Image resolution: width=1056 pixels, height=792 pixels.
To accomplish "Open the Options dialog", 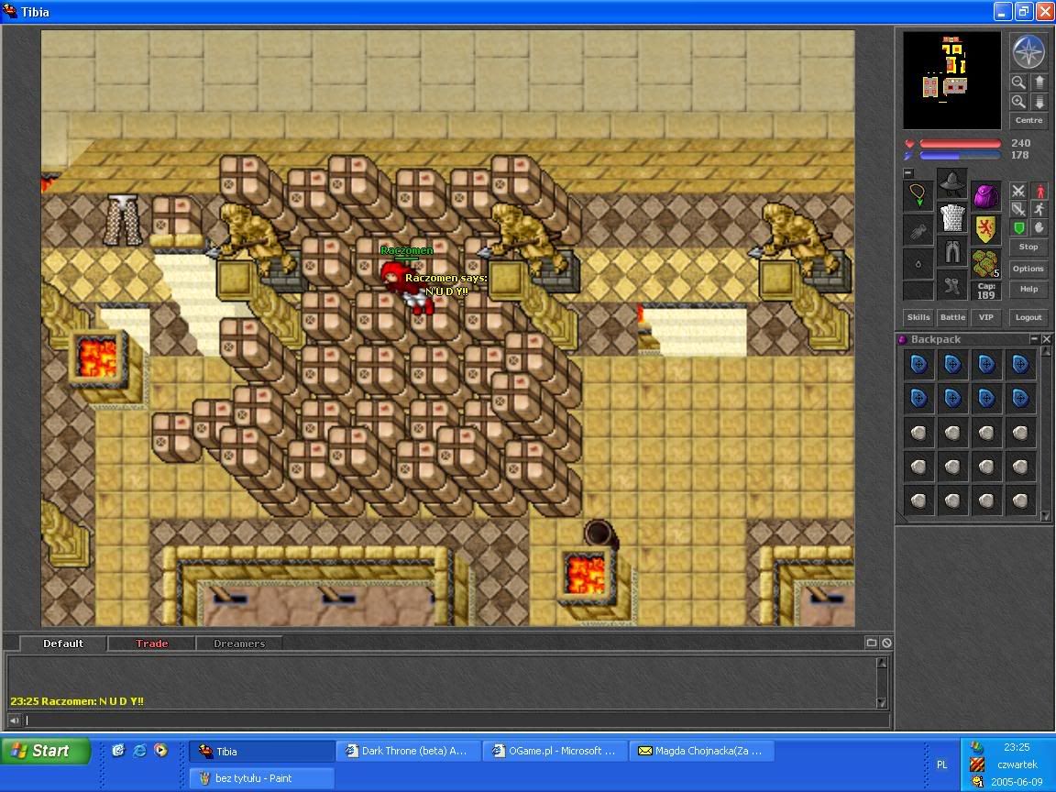I will tap(1028, 269).
